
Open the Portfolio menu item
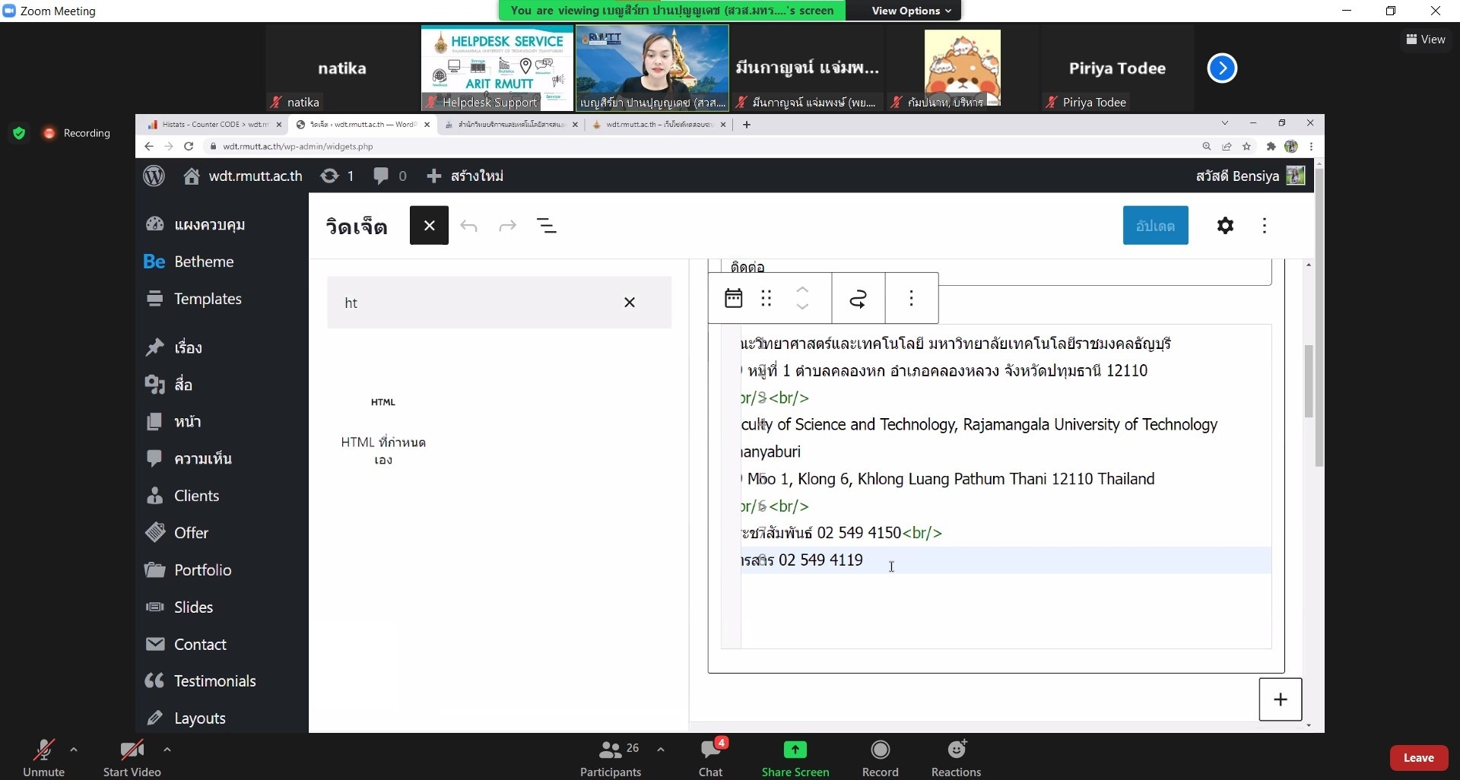click(x=189, y=570)
